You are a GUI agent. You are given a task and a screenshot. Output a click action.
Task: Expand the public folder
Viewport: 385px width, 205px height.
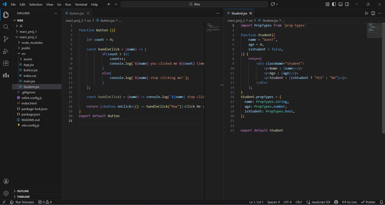pos(37,48)
